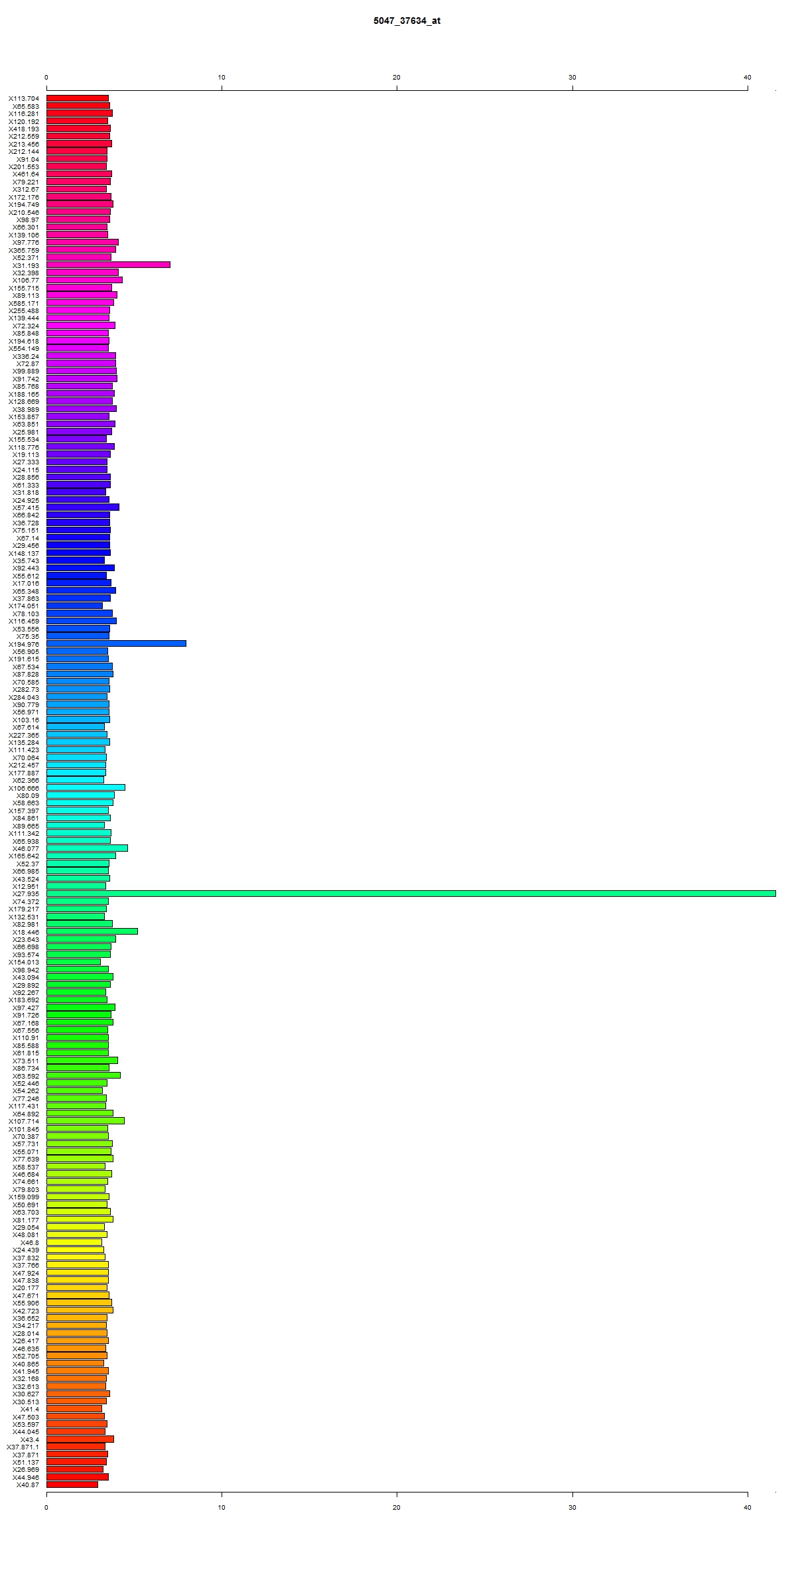Click the top axis tick label 40
This screenshot has height=1592, width=796.
[x=748, y=78]
